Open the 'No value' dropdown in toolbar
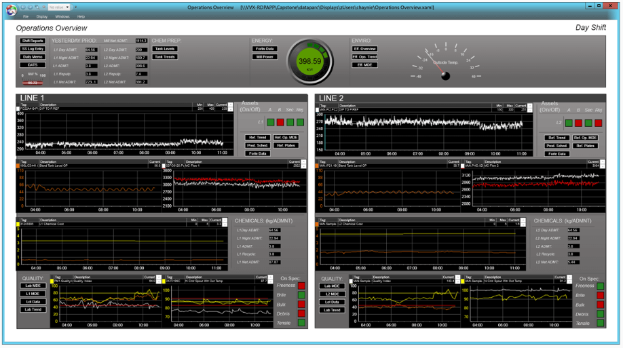Image resolution: width=623 pixels, height=348 pixels. tap(59, 7)
